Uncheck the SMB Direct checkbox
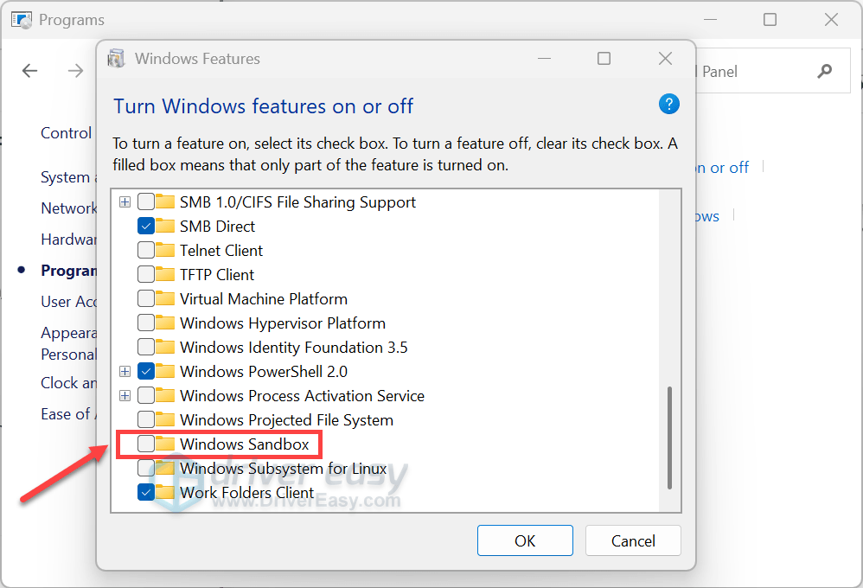 (146, 226)
